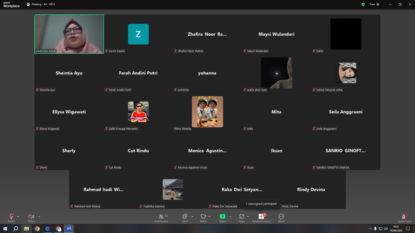Click the Cut Rindu participant name

pyautogui.click(x=138, y=151)
